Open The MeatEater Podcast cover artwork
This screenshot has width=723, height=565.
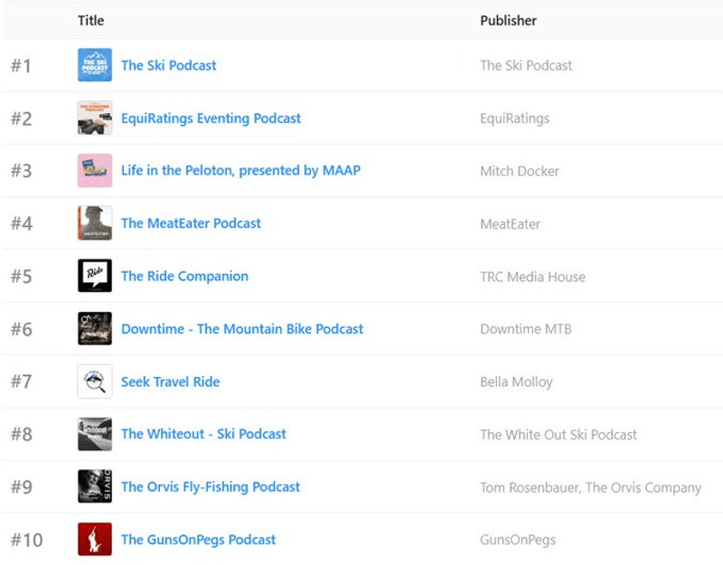(x=95, y=223)
